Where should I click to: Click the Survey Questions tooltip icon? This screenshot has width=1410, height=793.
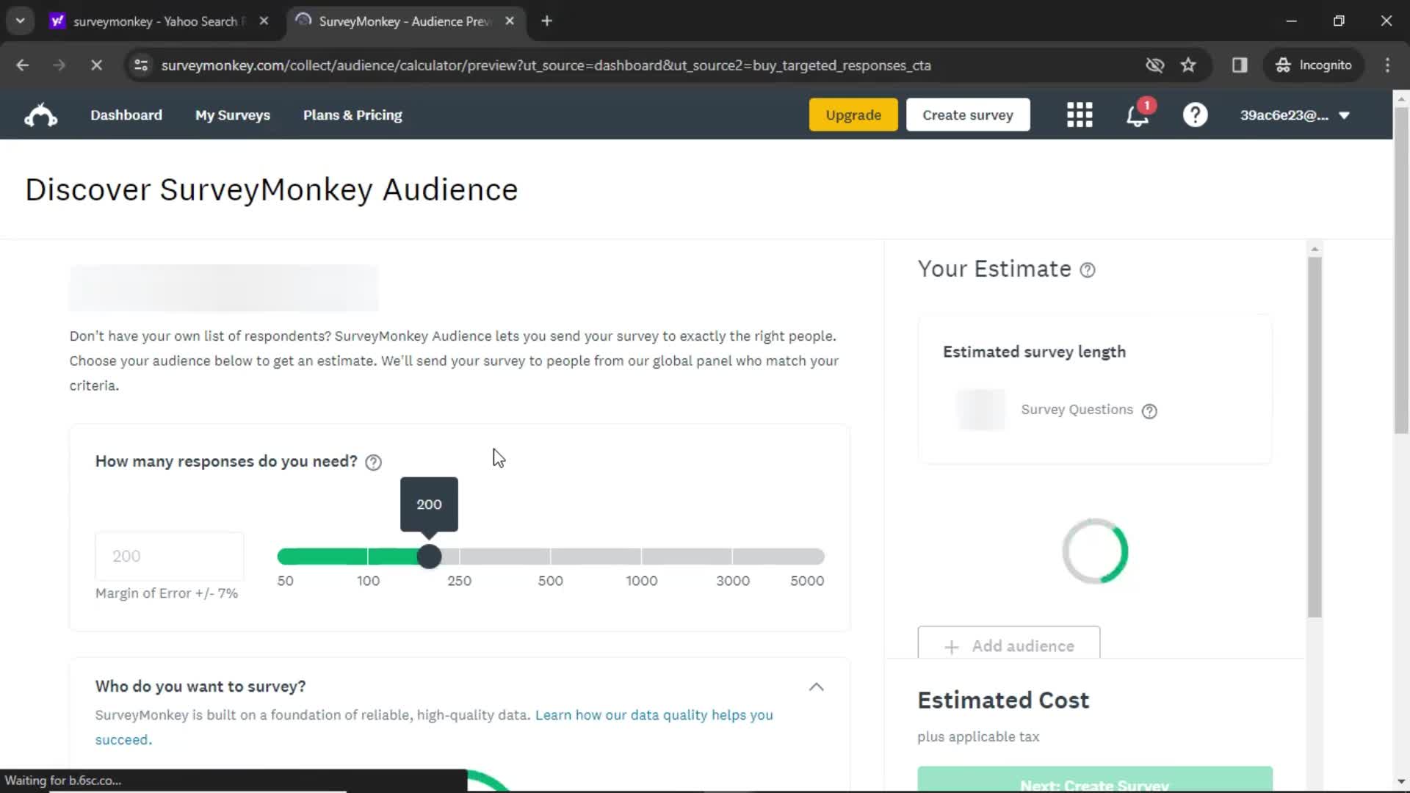pos(1149,410)
